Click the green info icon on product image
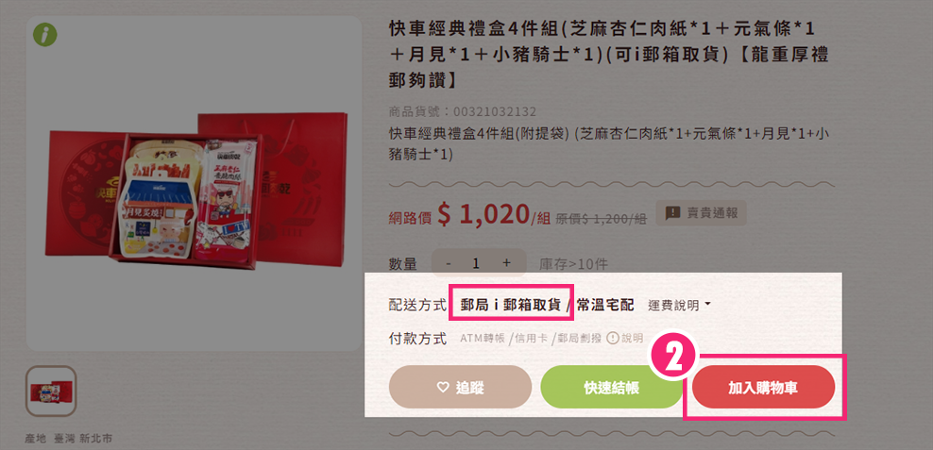Viewport: 933px width, 450px height. (x=45, y=35)
